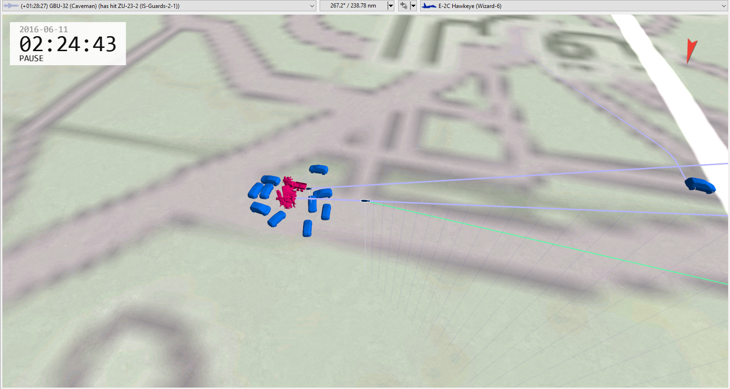This screenshot has width=730, height=389.
Task: Select the falling bomb icon above ground
Action: [x=365, y=201]
